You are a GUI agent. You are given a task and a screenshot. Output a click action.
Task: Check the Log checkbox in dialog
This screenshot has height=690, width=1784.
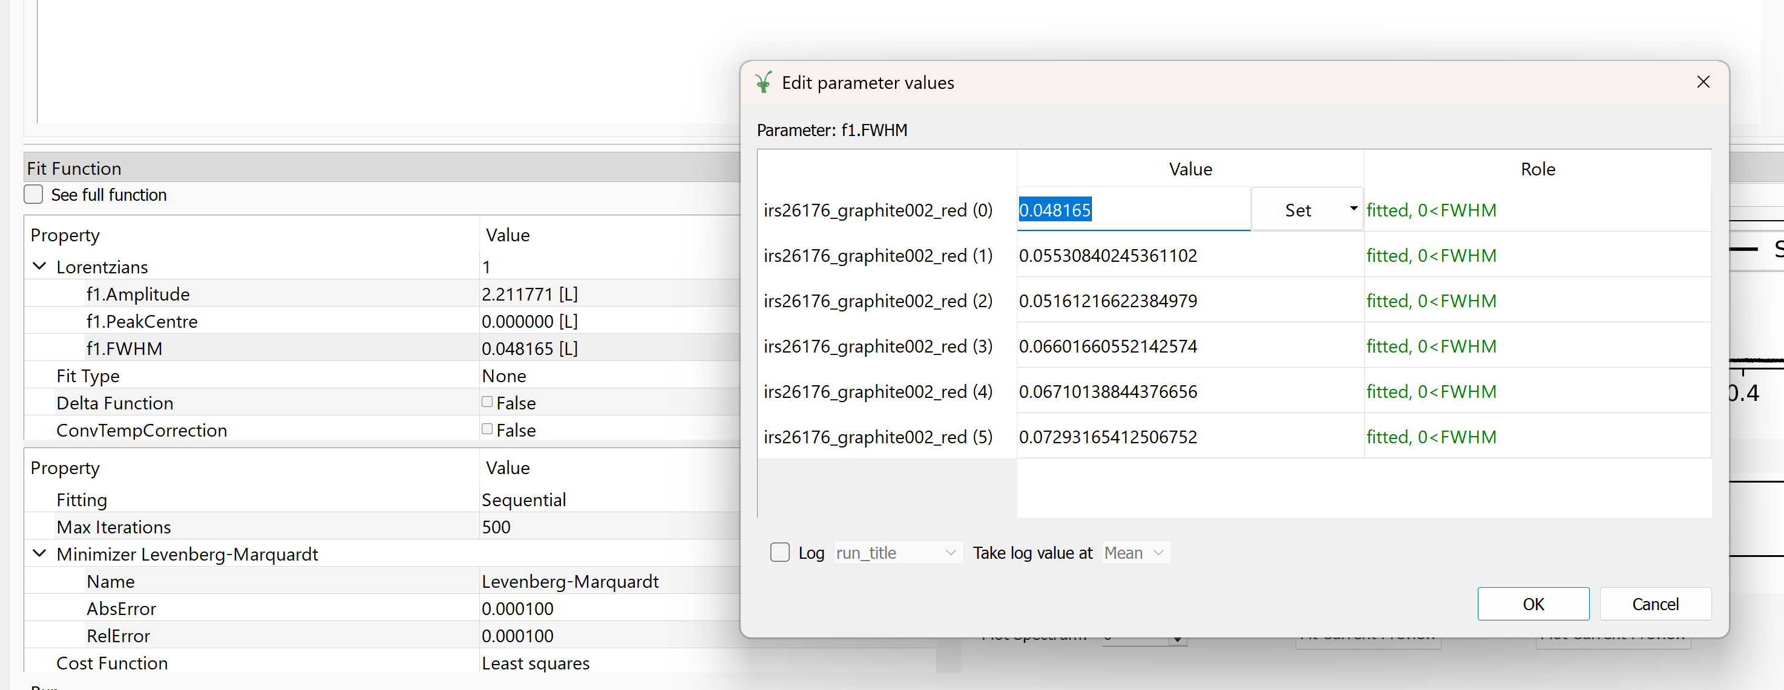point(780,552)
